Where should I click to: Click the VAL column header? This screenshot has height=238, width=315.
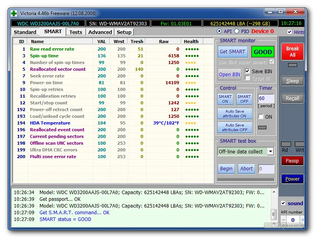click(102, 42)
